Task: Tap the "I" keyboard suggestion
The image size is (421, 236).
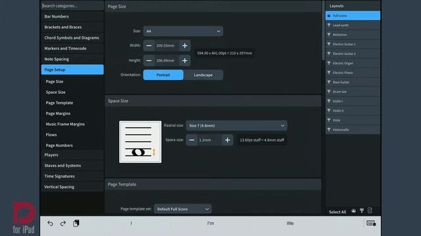Action: 131,223
